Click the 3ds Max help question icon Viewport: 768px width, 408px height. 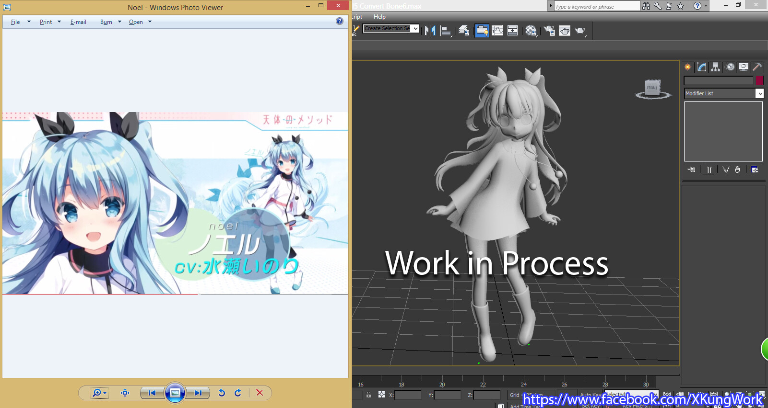point(697,6)
